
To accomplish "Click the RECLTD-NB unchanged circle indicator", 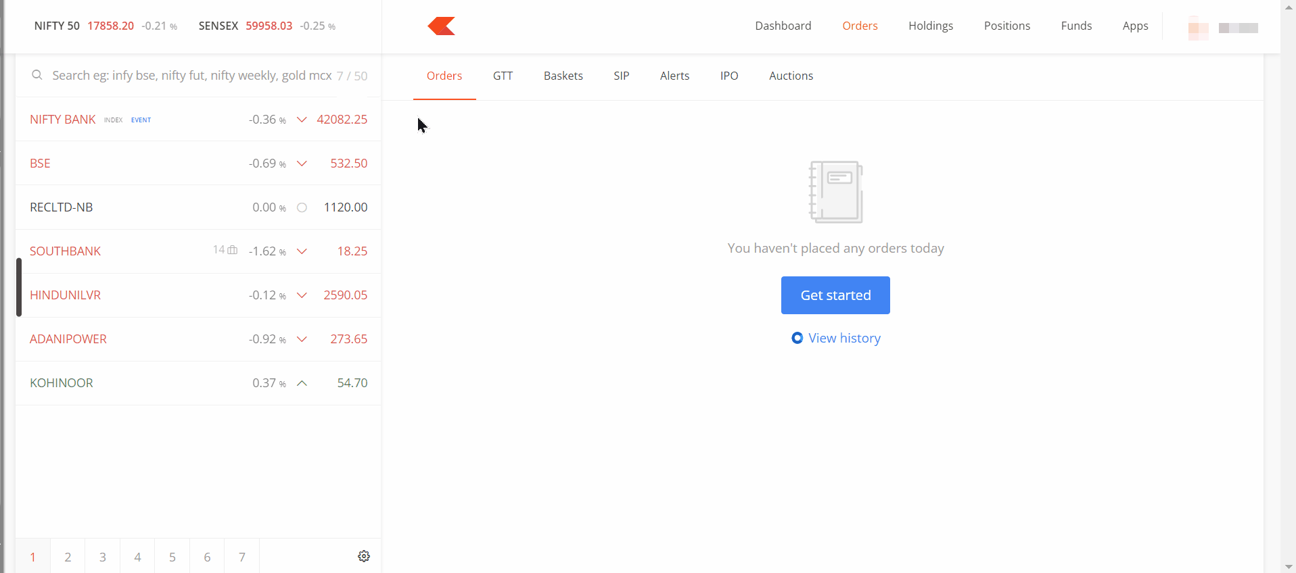I will 302,207.
